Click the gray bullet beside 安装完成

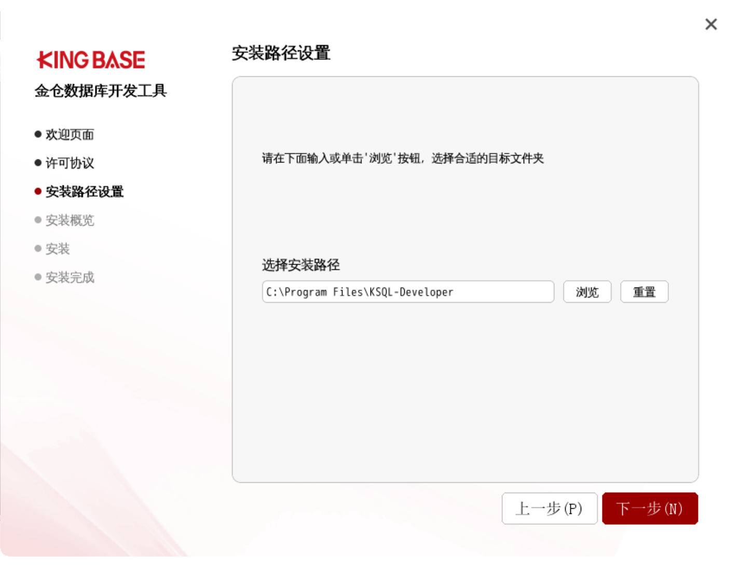click(38, 277)
